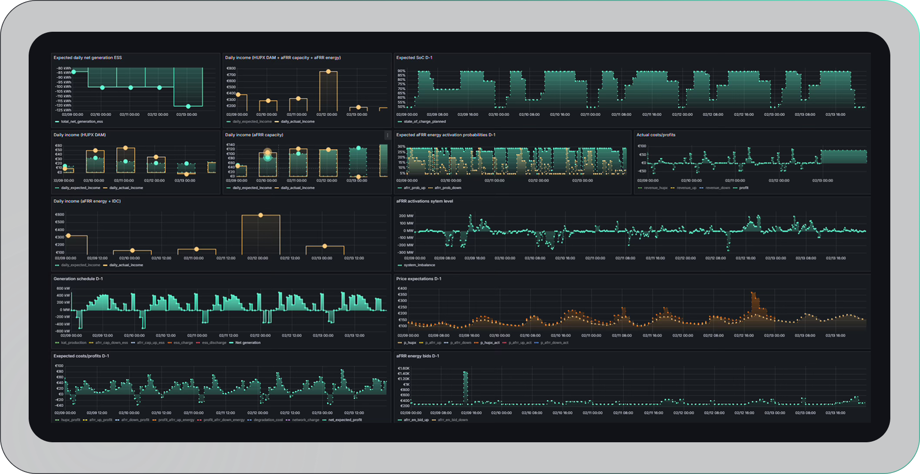Toggle the ess_discharge legend series
This screenshot has width=920, height=474.
[214, 343]
